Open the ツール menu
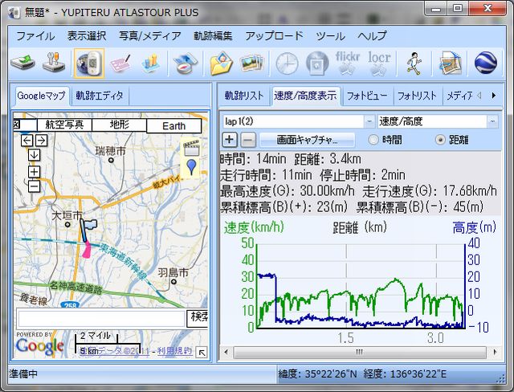The width and height of the screenshot is (514, 392). click(x=330, y=35)
